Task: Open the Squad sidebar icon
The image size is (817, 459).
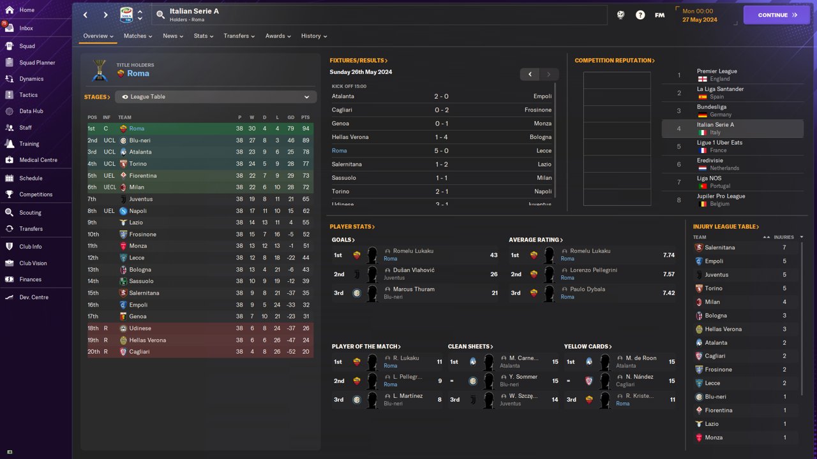Action: point(9,46)
